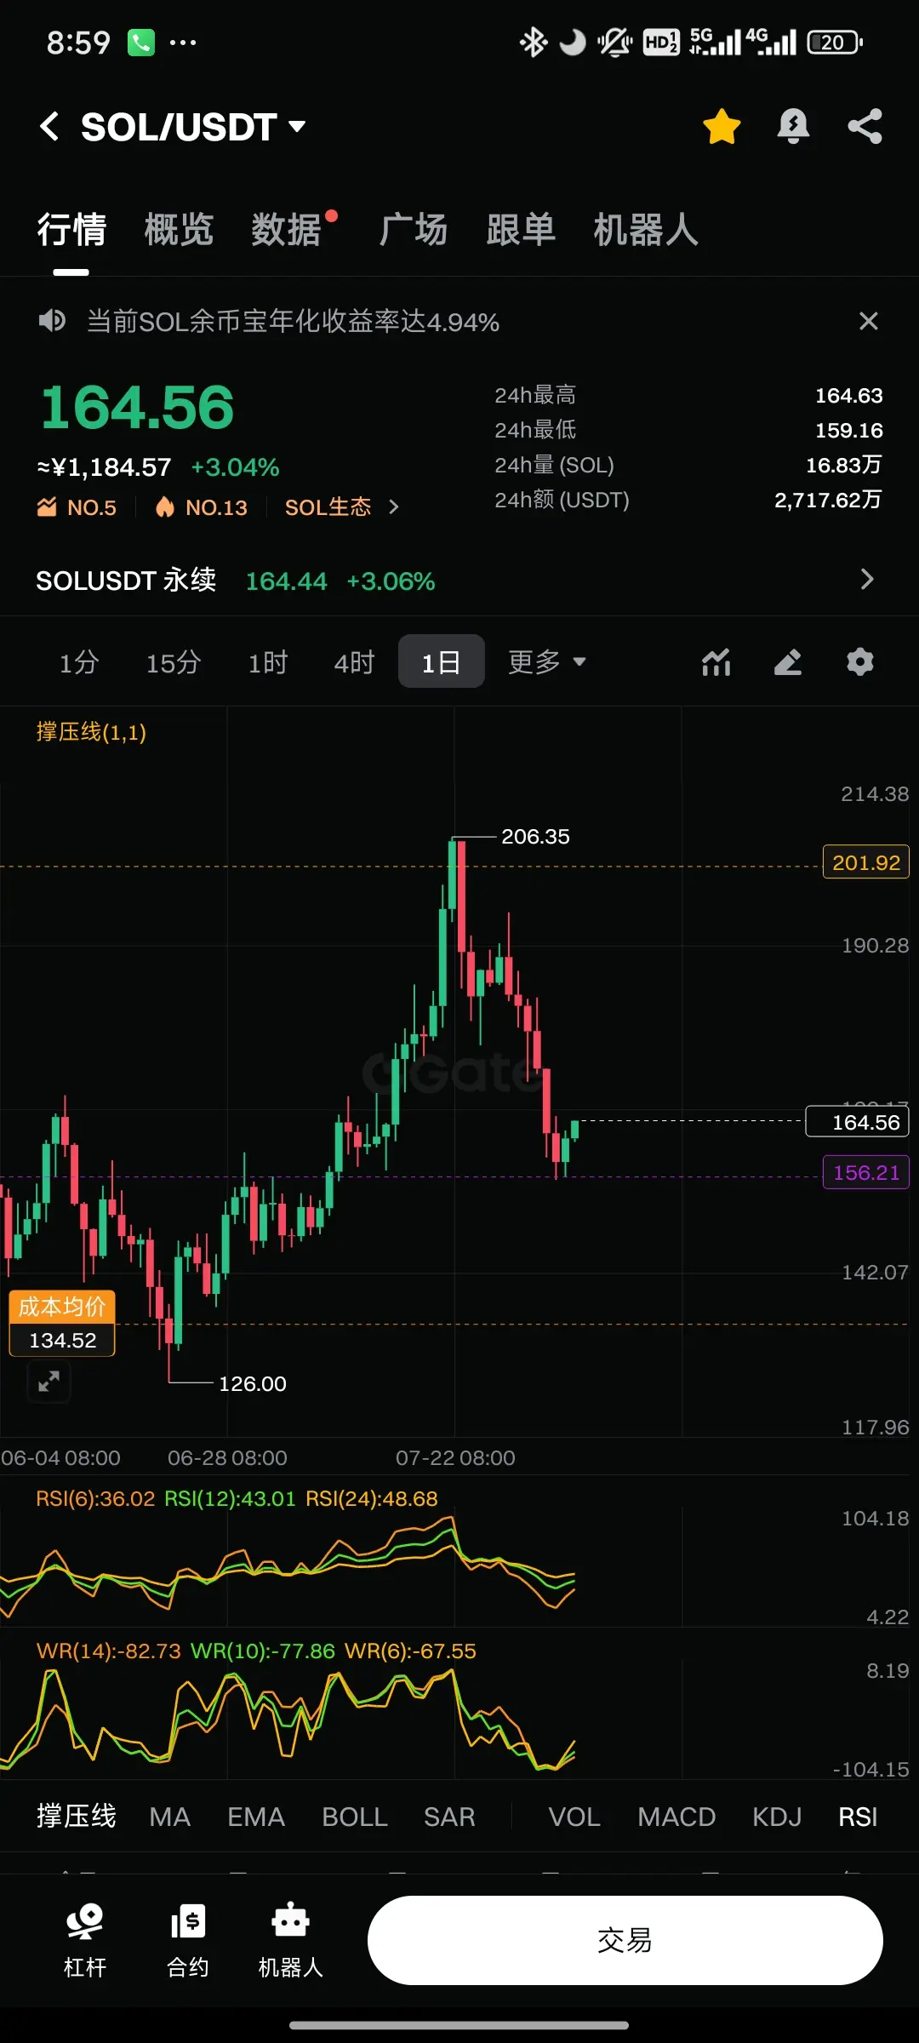Select the 1分 timeframe

[x=79, y=662]
